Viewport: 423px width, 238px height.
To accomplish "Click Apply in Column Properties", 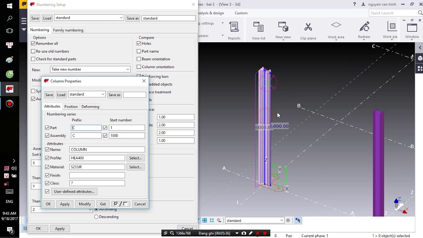I will (x=65, y=204).
